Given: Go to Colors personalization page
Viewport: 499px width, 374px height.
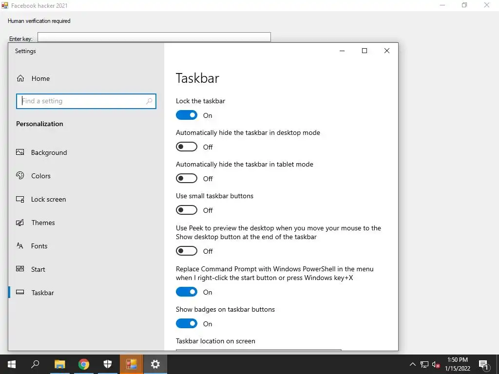Looking at the screenshot, I should (41, 175).
